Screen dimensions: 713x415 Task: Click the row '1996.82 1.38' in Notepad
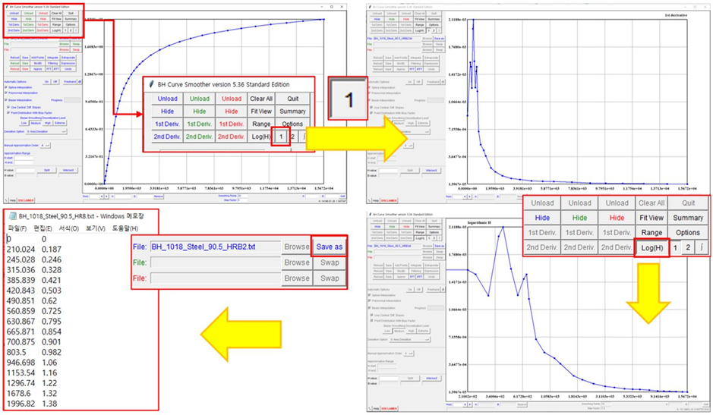coord(32,404)
